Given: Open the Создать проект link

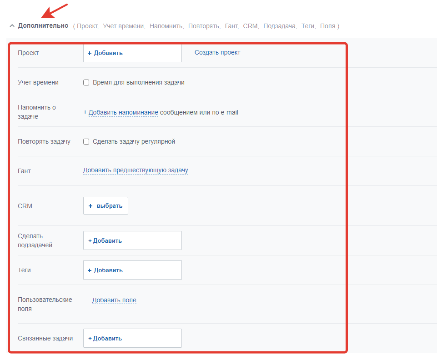Looking at the screenshot, I should [217, 52].
